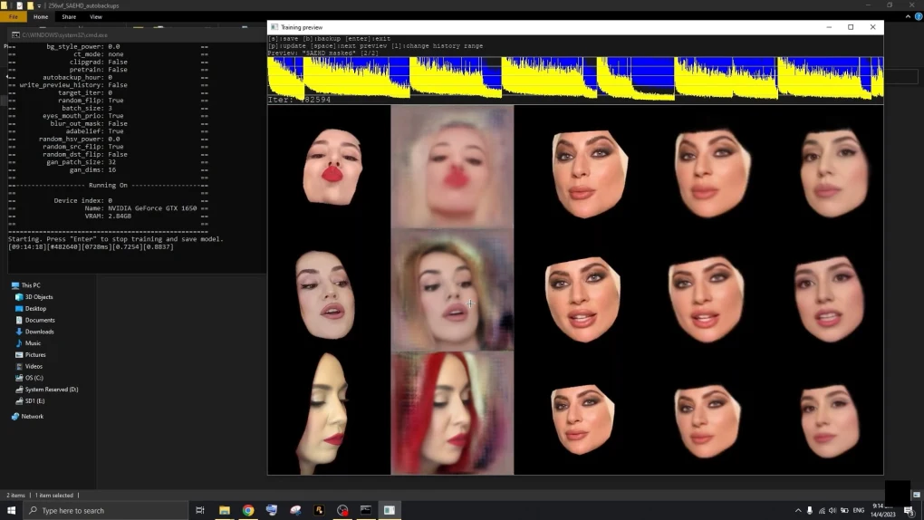The height and width of the screenshot is (520, 924).
Task: Switch to the cmd.exe taskbar icon
Action: click(366, 510)
